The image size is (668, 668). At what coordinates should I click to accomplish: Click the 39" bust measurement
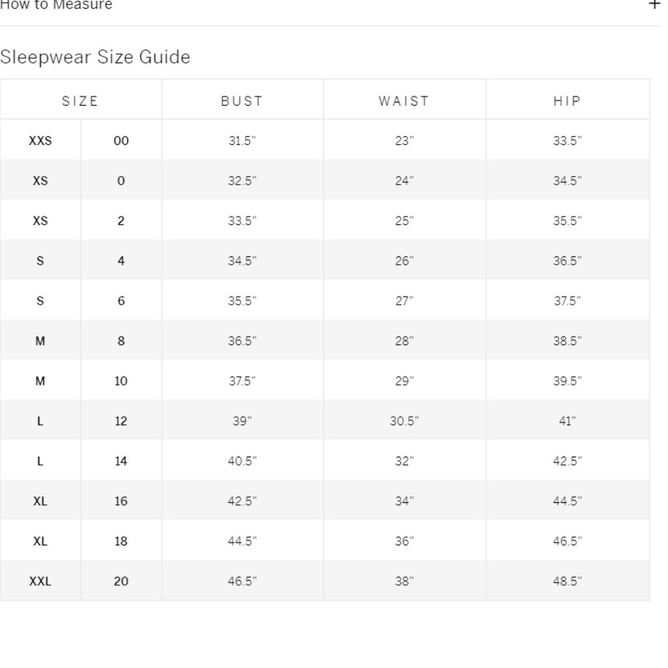click(242, 421)
